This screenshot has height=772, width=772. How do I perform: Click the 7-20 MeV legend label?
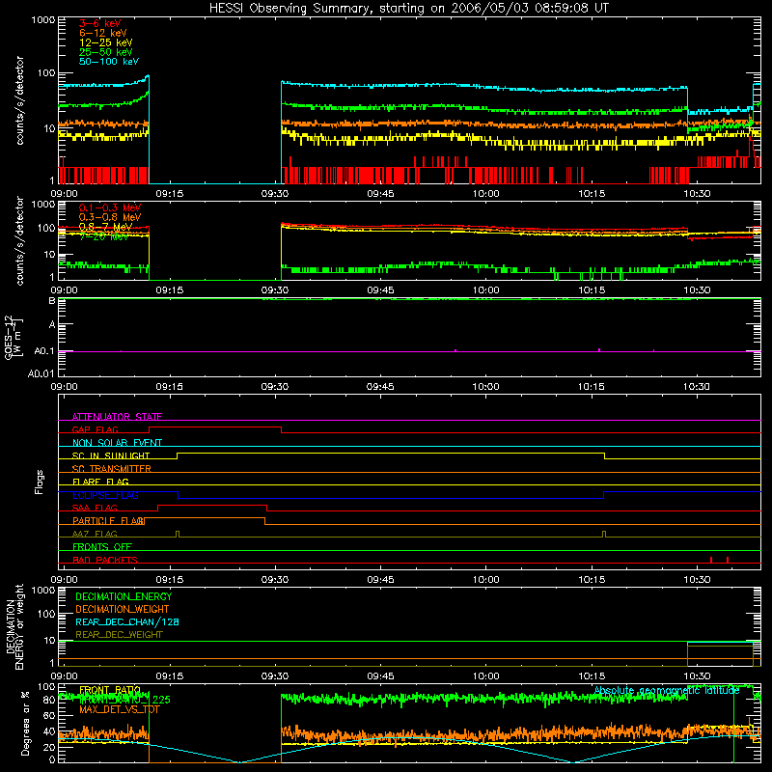click(x=104, y=236)
